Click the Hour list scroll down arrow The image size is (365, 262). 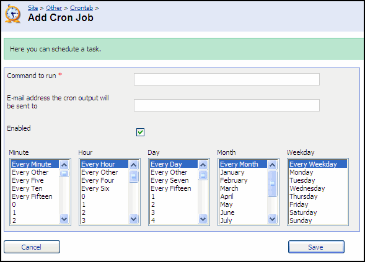pos(133,219)
